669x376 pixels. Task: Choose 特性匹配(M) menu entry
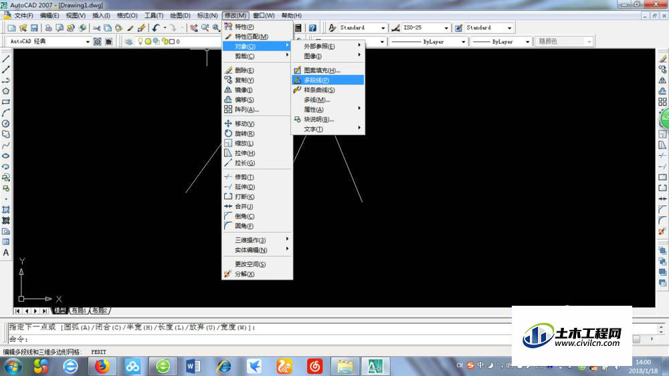coord(258,36)
